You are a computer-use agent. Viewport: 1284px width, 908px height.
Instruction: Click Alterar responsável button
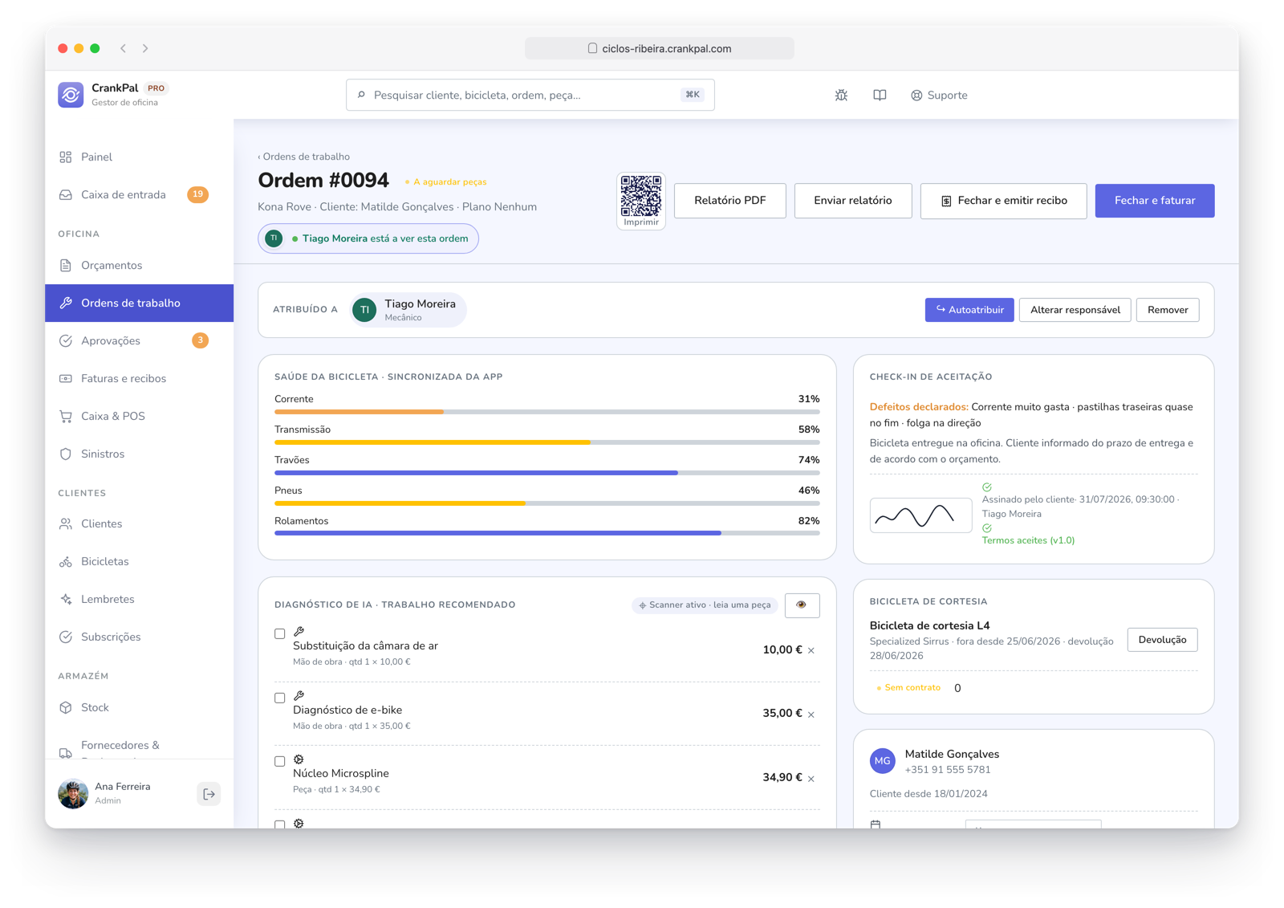pos(1075,310)
